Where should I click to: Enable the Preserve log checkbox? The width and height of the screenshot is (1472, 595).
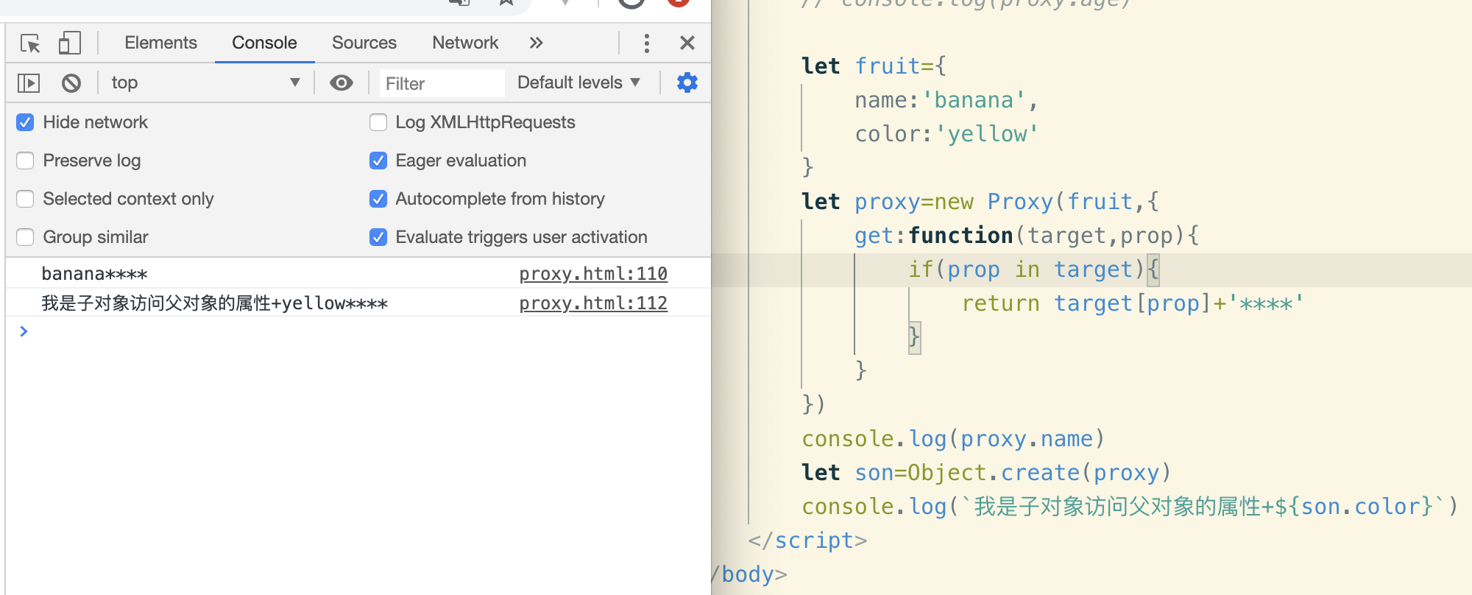pos(25,161)
